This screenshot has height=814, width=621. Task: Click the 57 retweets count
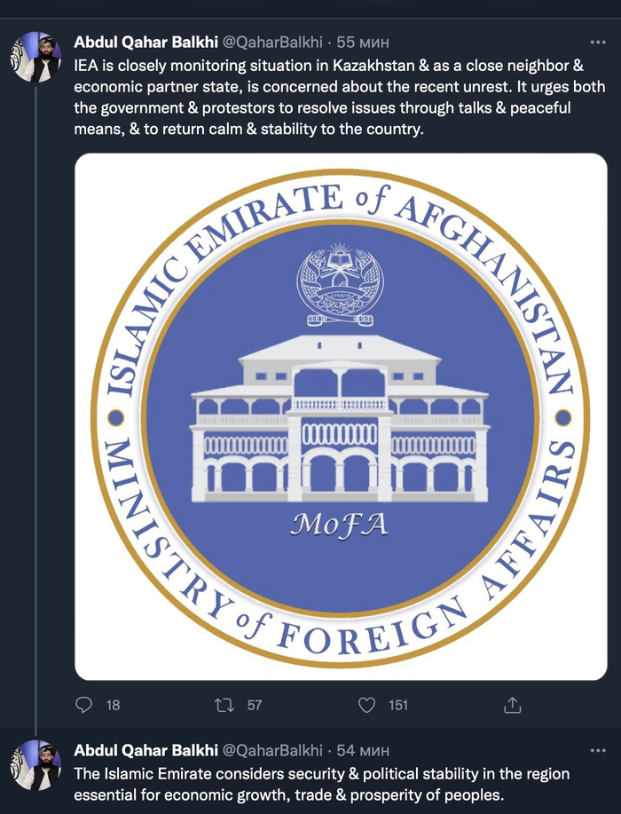pos(255,705)
